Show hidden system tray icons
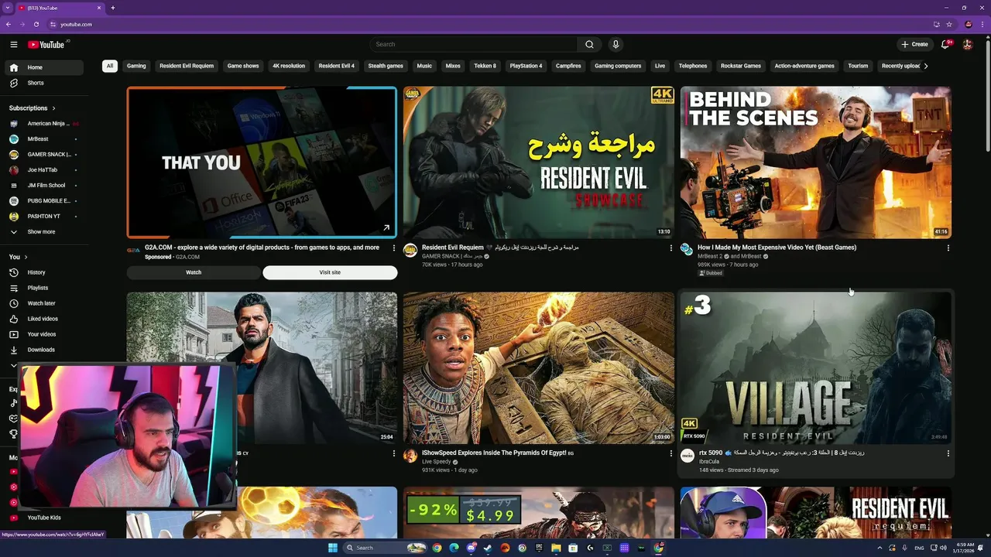This screenshot has height=557, width=991. point(880,548)
